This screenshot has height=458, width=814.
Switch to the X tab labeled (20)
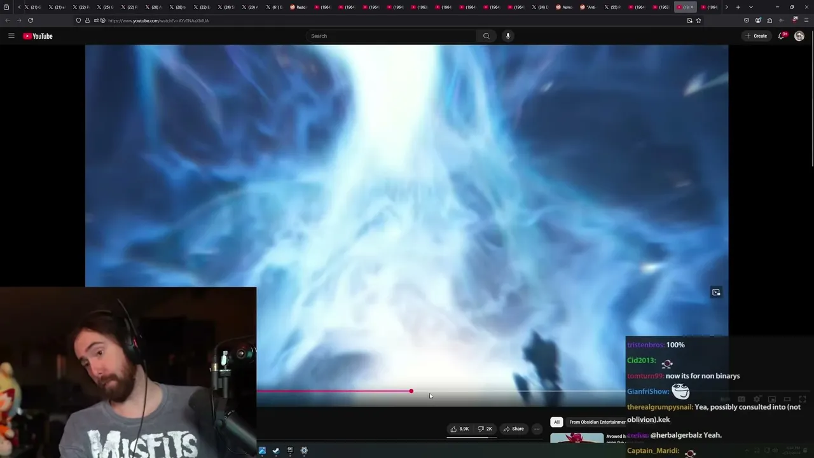249,7
